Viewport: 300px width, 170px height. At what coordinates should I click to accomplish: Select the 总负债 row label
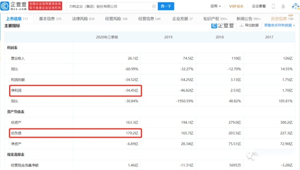[16, 133]
